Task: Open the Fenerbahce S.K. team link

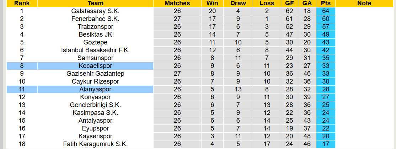Action: coord(95,19)
